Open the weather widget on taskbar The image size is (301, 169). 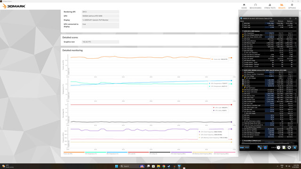pos(8,166)
